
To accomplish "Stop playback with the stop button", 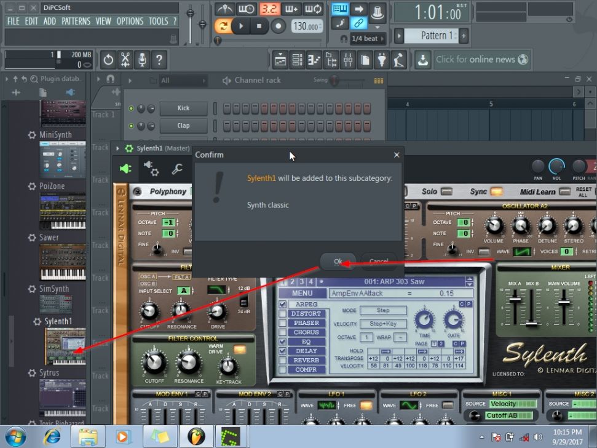I will tap(259, 26).
